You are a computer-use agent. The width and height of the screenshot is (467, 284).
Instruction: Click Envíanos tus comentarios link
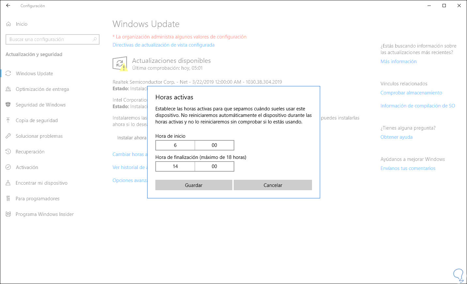[408, 168]
